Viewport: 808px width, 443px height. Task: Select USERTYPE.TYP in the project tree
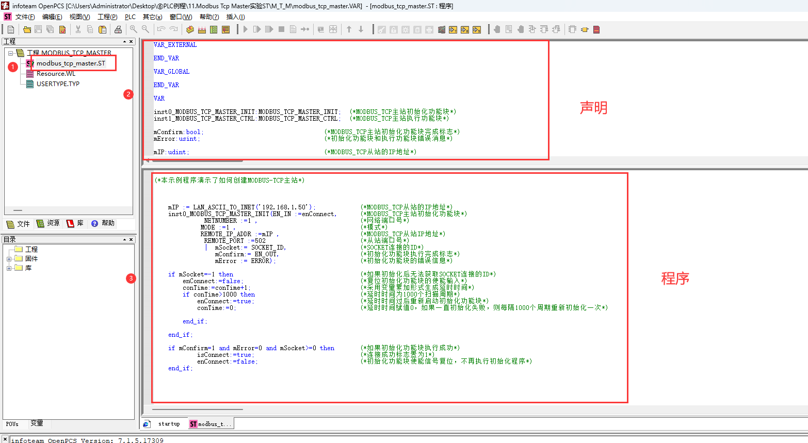(x=58, y=84)
